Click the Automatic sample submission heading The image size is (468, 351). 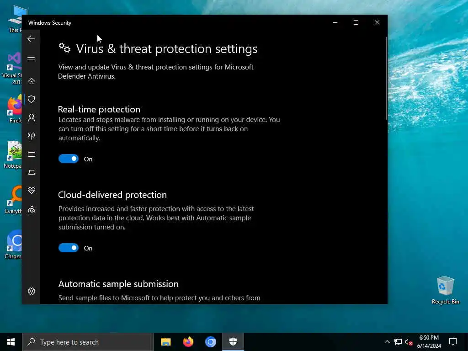[x=118, y=284]
